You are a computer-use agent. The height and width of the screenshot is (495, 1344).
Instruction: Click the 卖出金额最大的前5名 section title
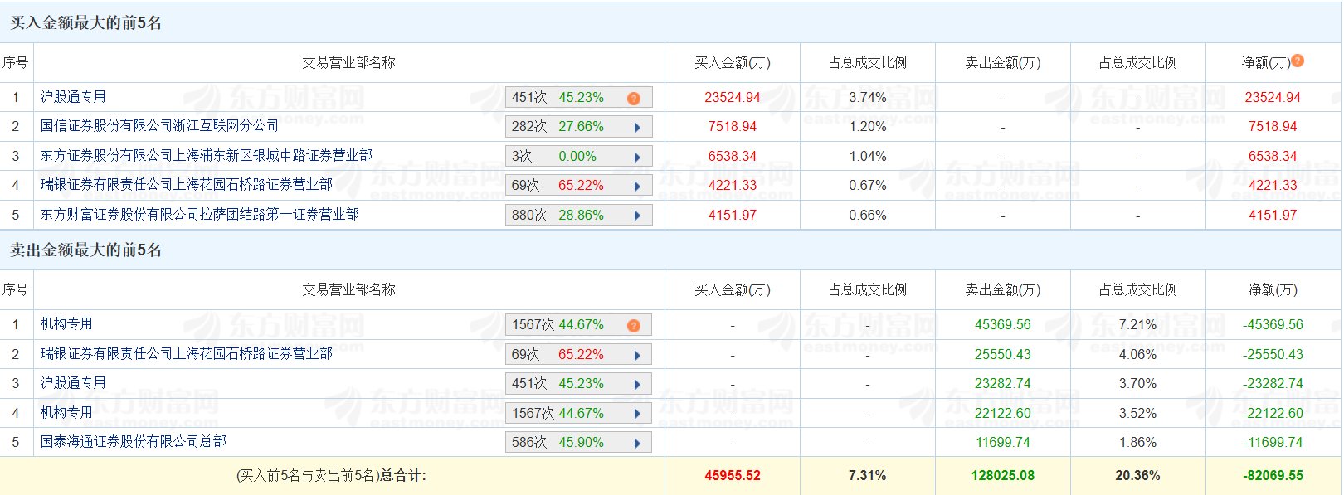click(x=85, y=250)
